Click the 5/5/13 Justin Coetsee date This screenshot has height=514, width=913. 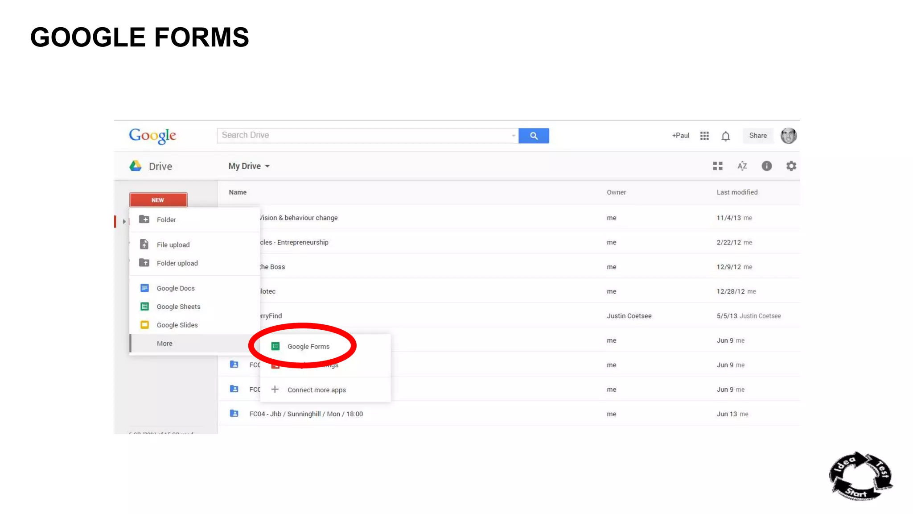tap(748, 316)
